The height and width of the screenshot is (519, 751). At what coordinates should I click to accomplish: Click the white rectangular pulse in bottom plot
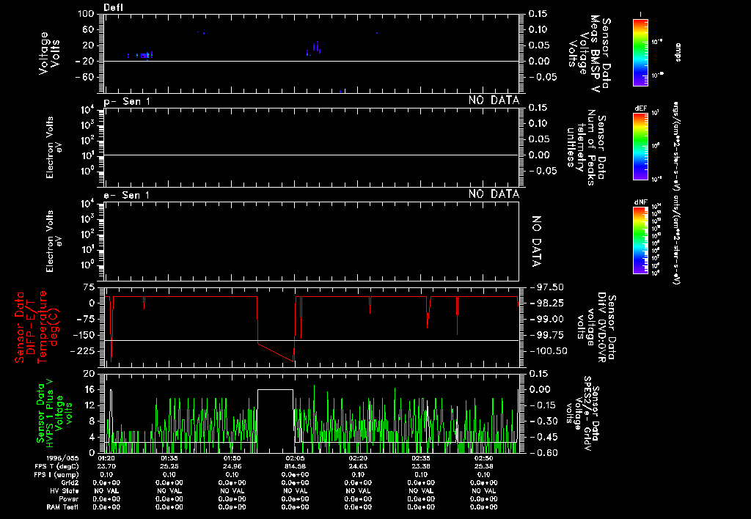pos(275,391)
